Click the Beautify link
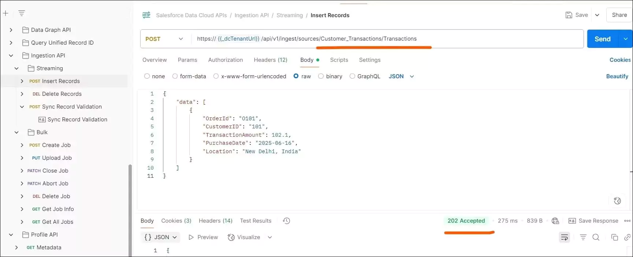The width and height of the screenshot is (633, 257). tap(617, 76)
